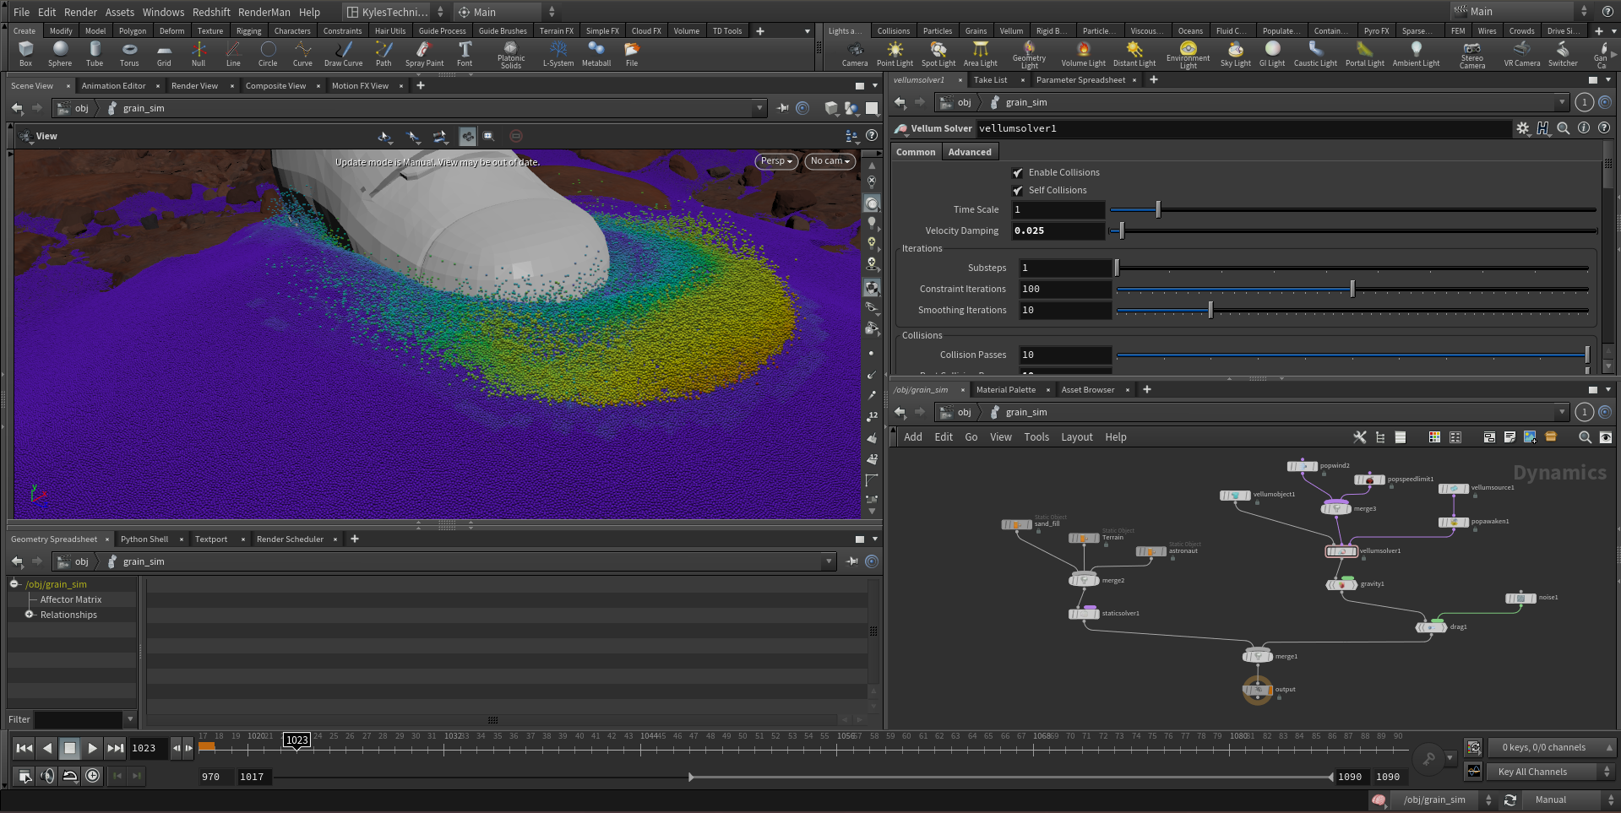Click the Vellum Solver gear icon

click(1522, 128)
